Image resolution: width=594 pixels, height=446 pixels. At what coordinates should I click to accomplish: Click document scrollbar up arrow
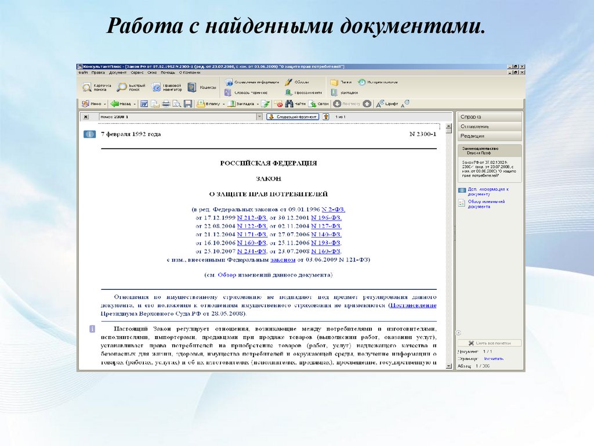pyautogui.click(x=449, y=126)
